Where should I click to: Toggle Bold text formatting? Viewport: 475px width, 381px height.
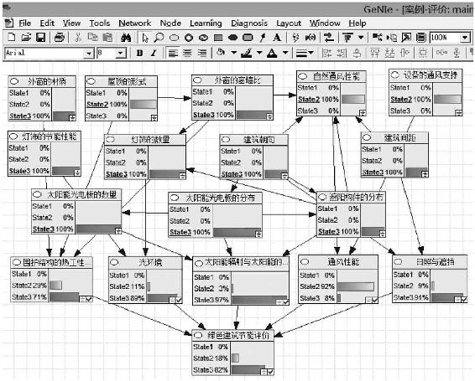(139, 53)
